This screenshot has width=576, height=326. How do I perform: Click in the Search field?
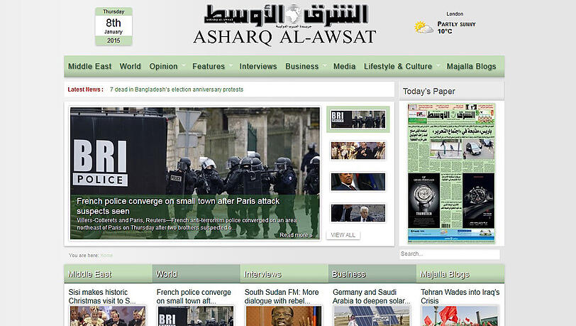tap(449, 254)
